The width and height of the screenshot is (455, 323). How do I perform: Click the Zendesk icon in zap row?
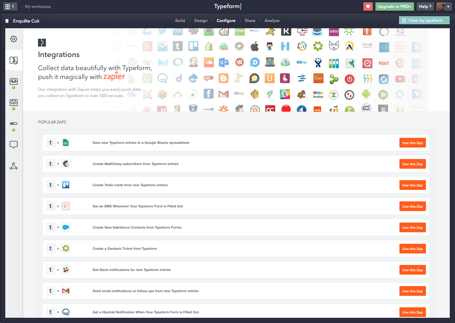pyautogui.click(x=66, y=249)
